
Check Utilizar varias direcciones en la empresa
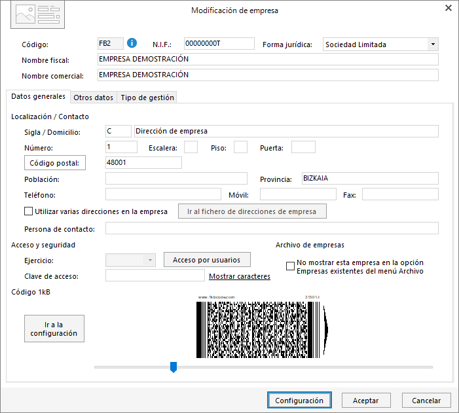pos(28,211)
